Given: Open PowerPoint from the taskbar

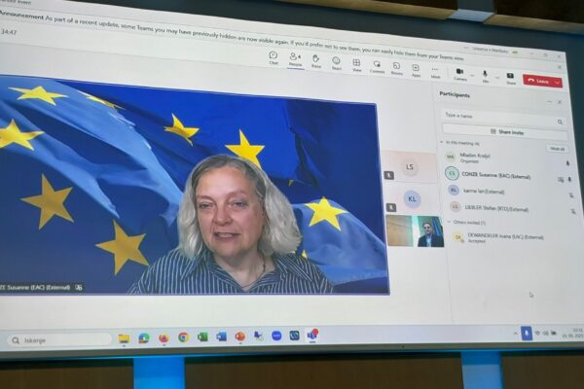Looking at the screenshot, I should coord(240,336).
